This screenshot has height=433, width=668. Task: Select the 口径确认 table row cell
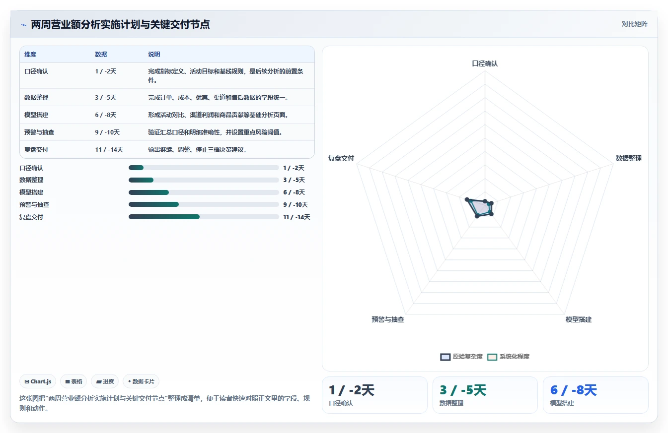point(36,71)
